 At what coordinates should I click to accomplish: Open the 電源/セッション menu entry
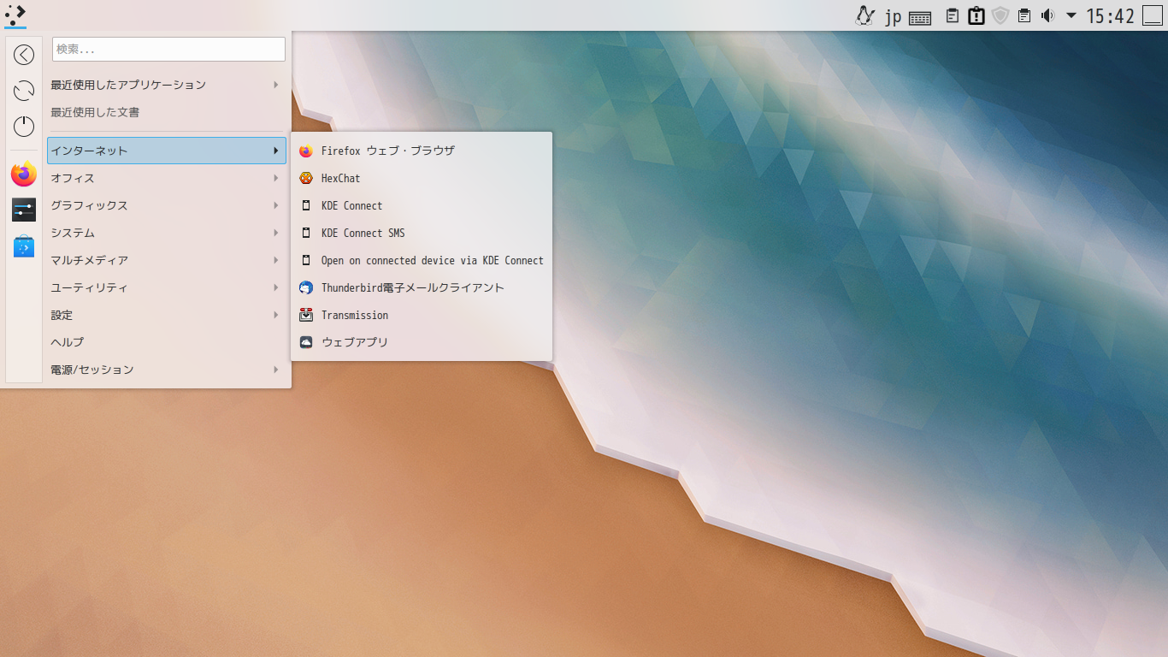[167, 370]
